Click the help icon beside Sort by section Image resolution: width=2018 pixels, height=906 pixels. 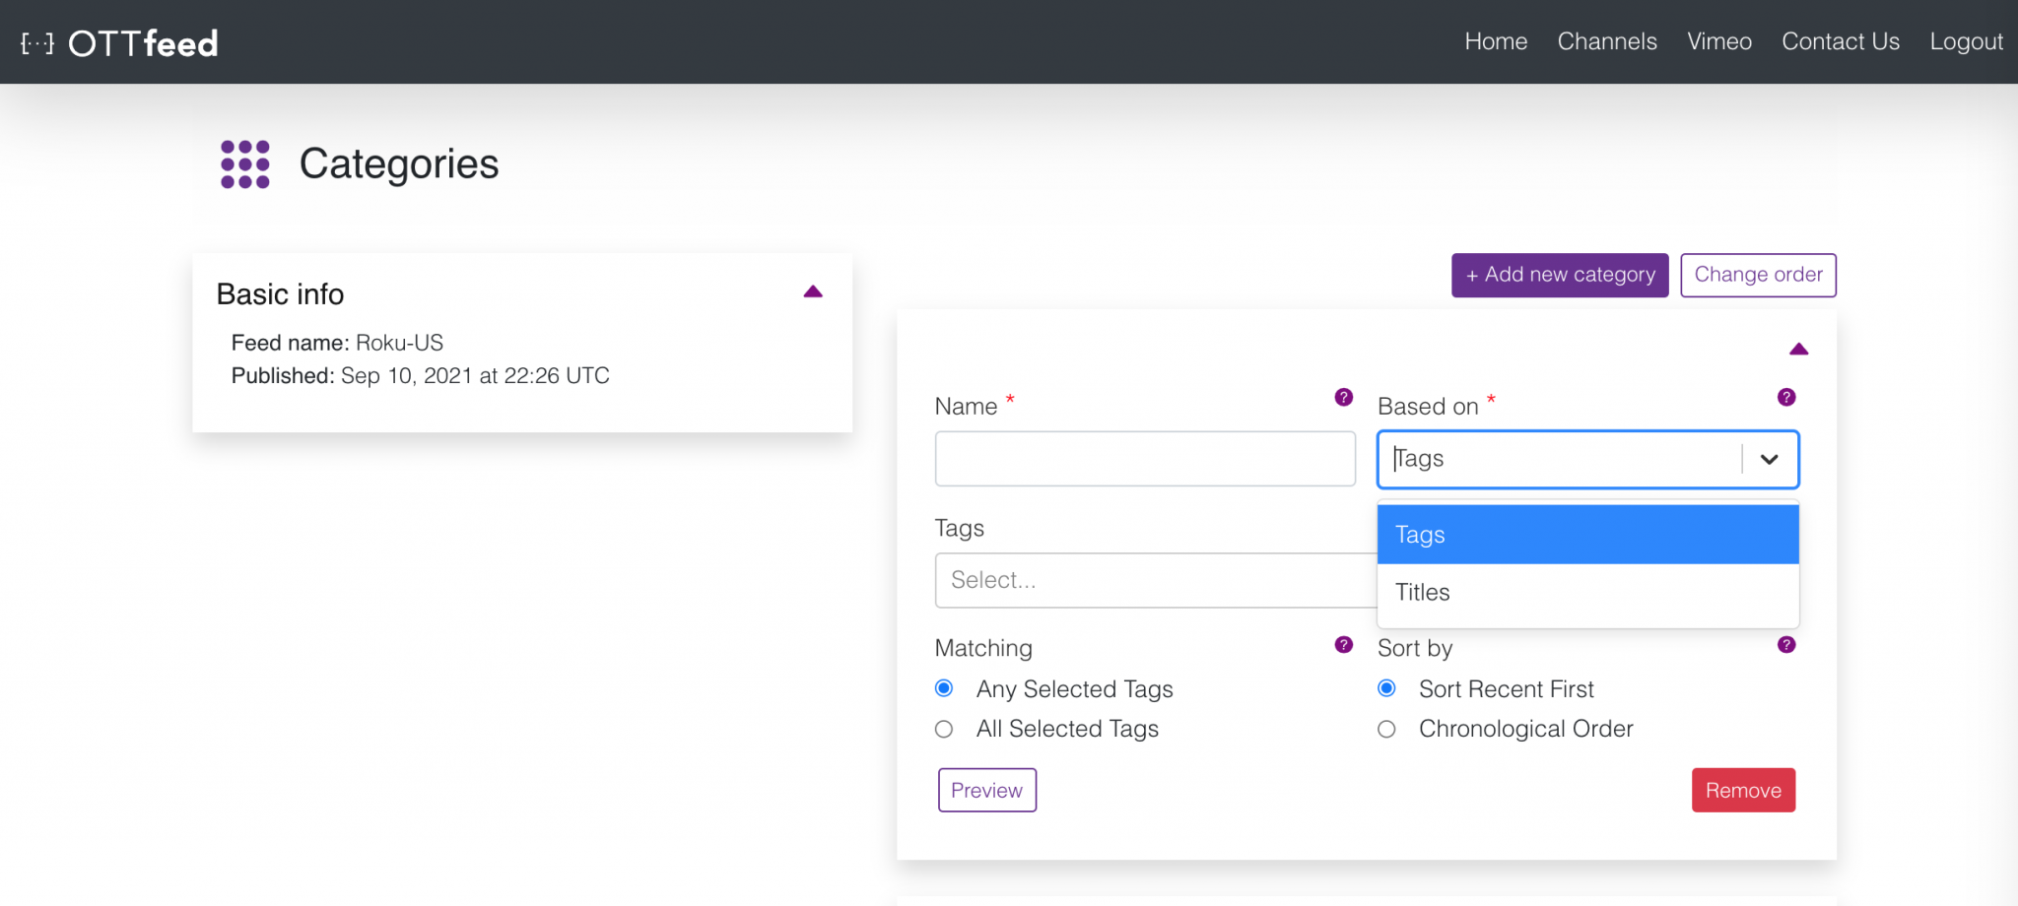point(1785,645)
